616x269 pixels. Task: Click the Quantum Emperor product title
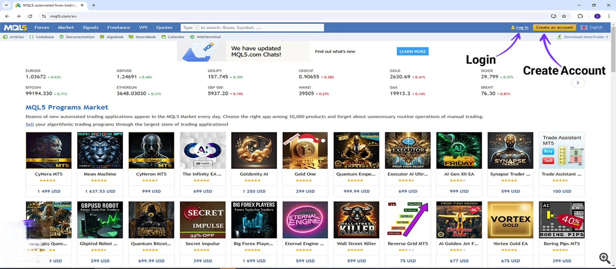pyautogui.click(x=356, y=174)
